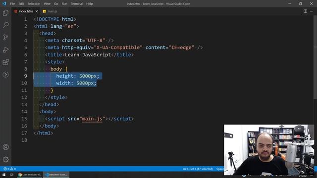The width and height of the screenshot is (317, 178).
Task: Click the lang="en" attribute
Action: pos(63,26)
